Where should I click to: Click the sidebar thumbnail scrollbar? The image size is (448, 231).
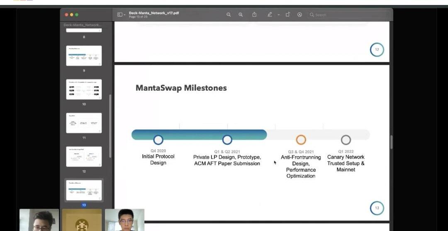pos(110,125)
